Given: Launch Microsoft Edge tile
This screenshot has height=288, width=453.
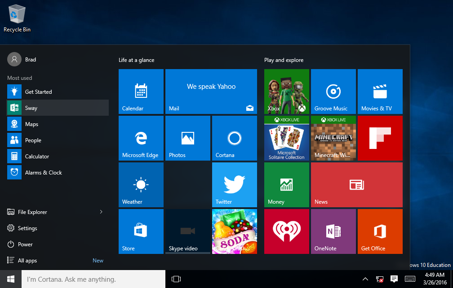Looking at the screenshot, I should [141, 138].
